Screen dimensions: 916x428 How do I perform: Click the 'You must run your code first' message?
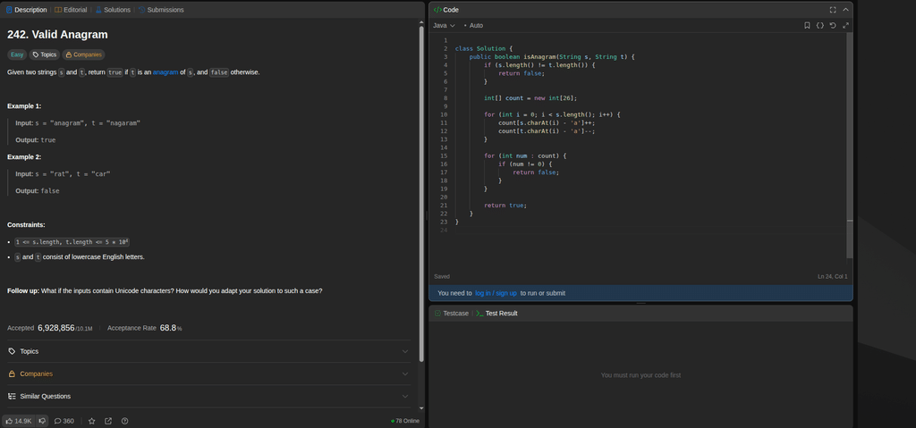click(x=640, y=375)
